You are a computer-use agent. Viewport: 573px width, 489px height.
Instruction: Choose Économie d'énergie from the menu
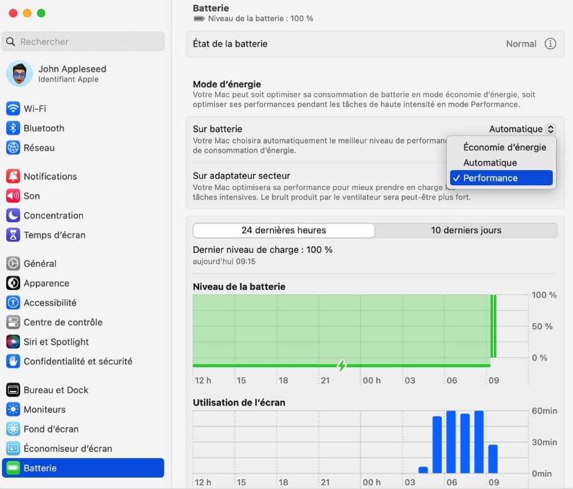click(x=505, y=148)
